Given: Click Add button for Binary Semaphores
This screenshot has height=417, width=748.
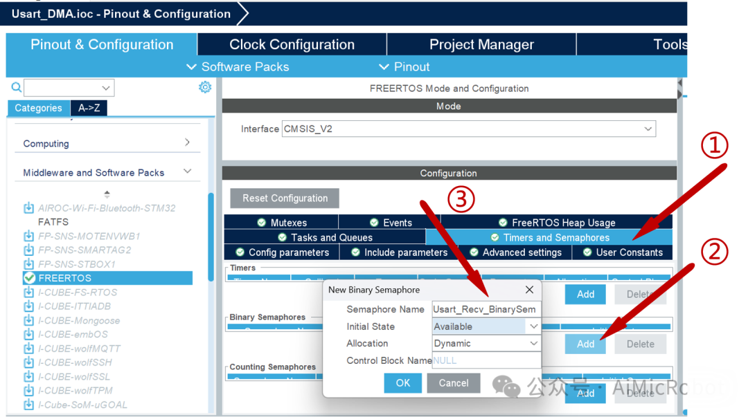Looking at the screenshot, I should click(x=585, y=344).
